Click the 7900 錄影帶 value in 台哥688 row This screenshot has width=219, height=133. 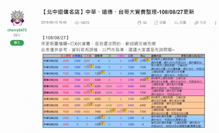pos(98,112)
